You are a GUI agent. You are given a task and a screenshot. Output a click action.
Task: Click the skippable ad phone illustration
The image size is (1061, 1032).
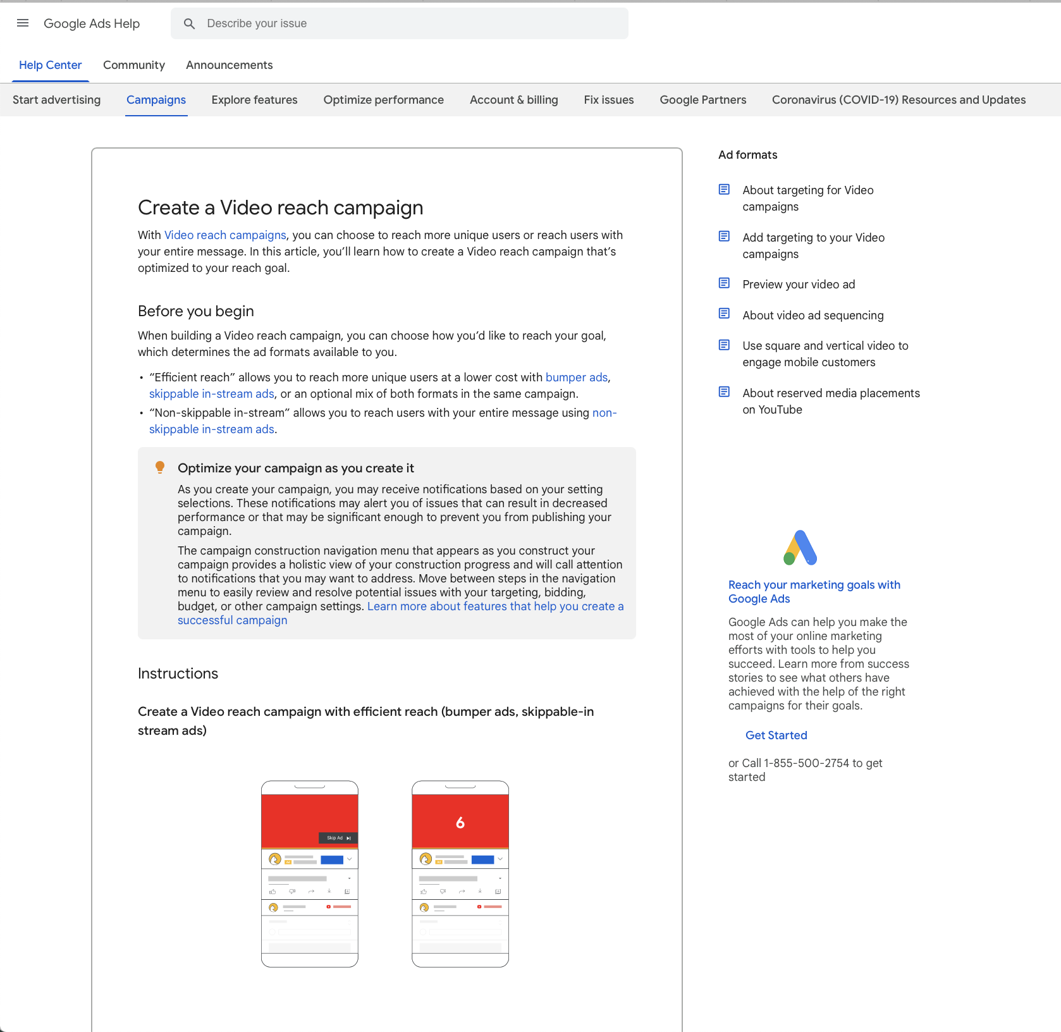click(x=310, y=874)
